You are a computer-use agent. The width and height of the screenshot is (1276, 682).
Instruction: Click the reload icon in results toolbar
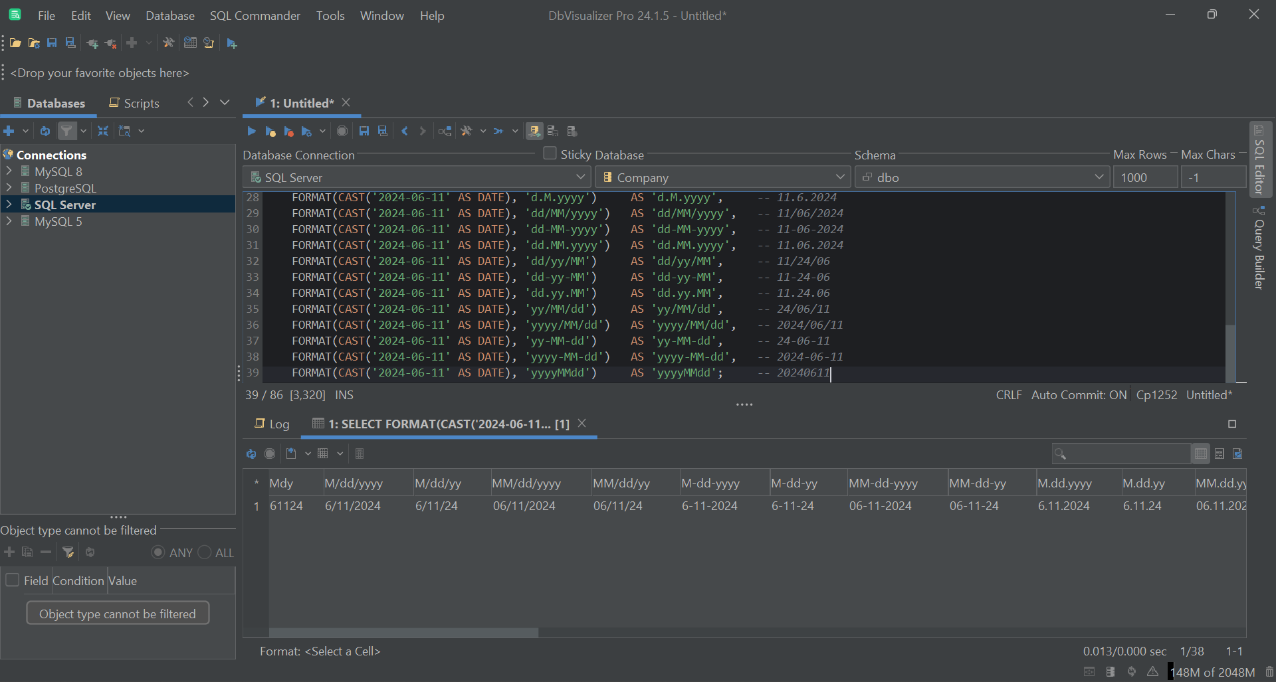[251, 454]
